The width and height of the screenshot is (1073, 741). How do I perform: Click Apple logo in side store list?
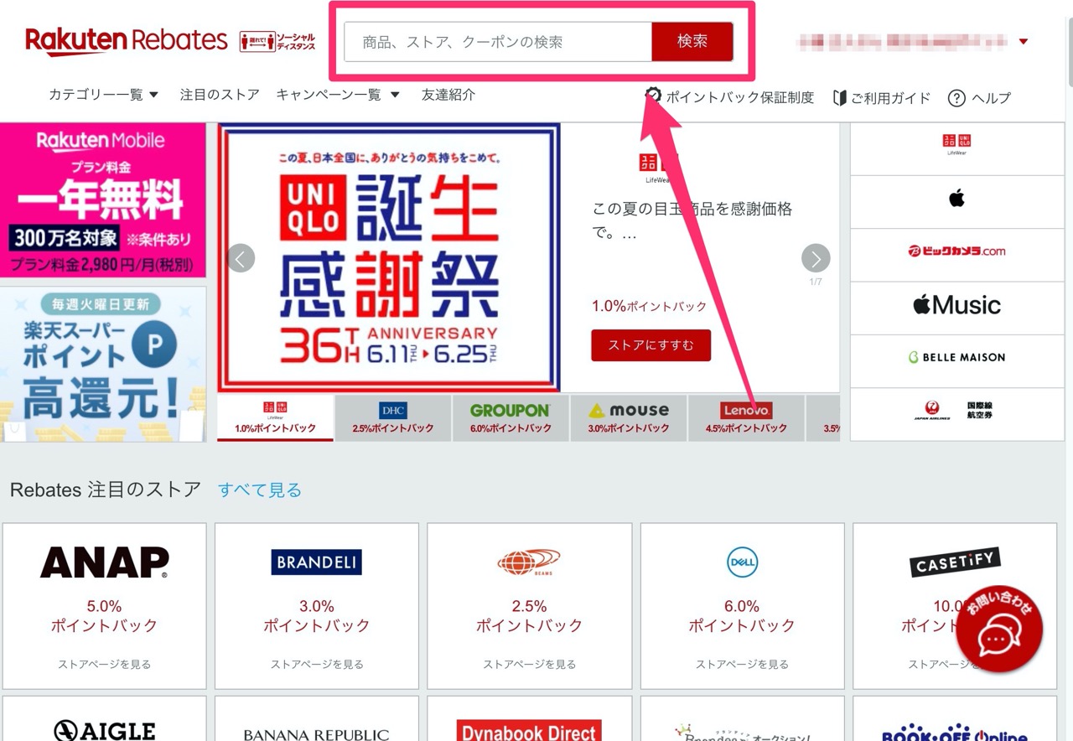pos(956,199)
